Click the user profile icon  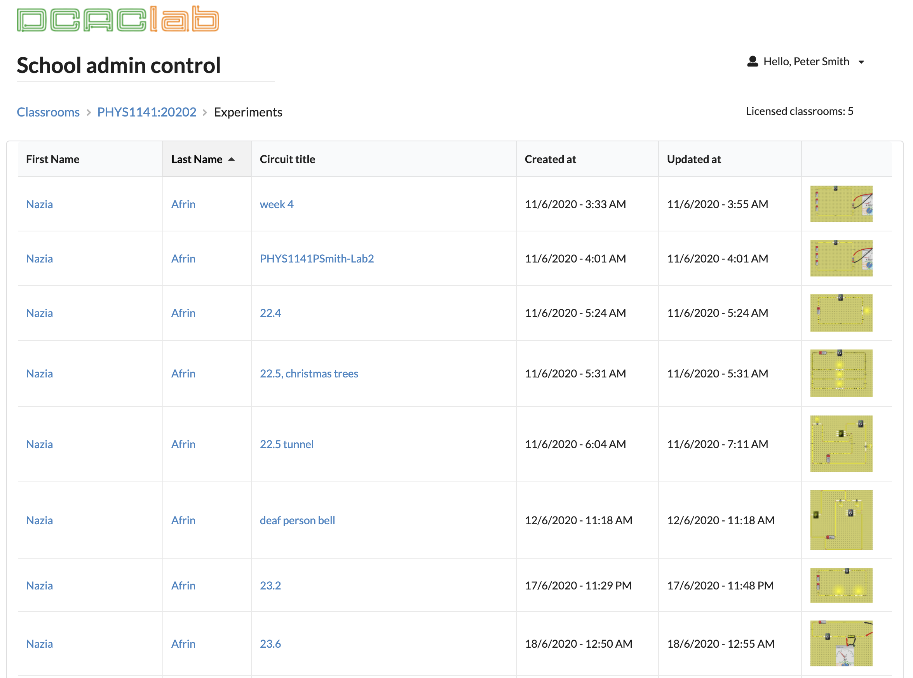click(x=752, y=62)
